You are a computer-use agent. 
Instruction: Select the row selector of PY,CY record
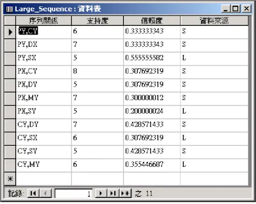[x=10, y=32]
